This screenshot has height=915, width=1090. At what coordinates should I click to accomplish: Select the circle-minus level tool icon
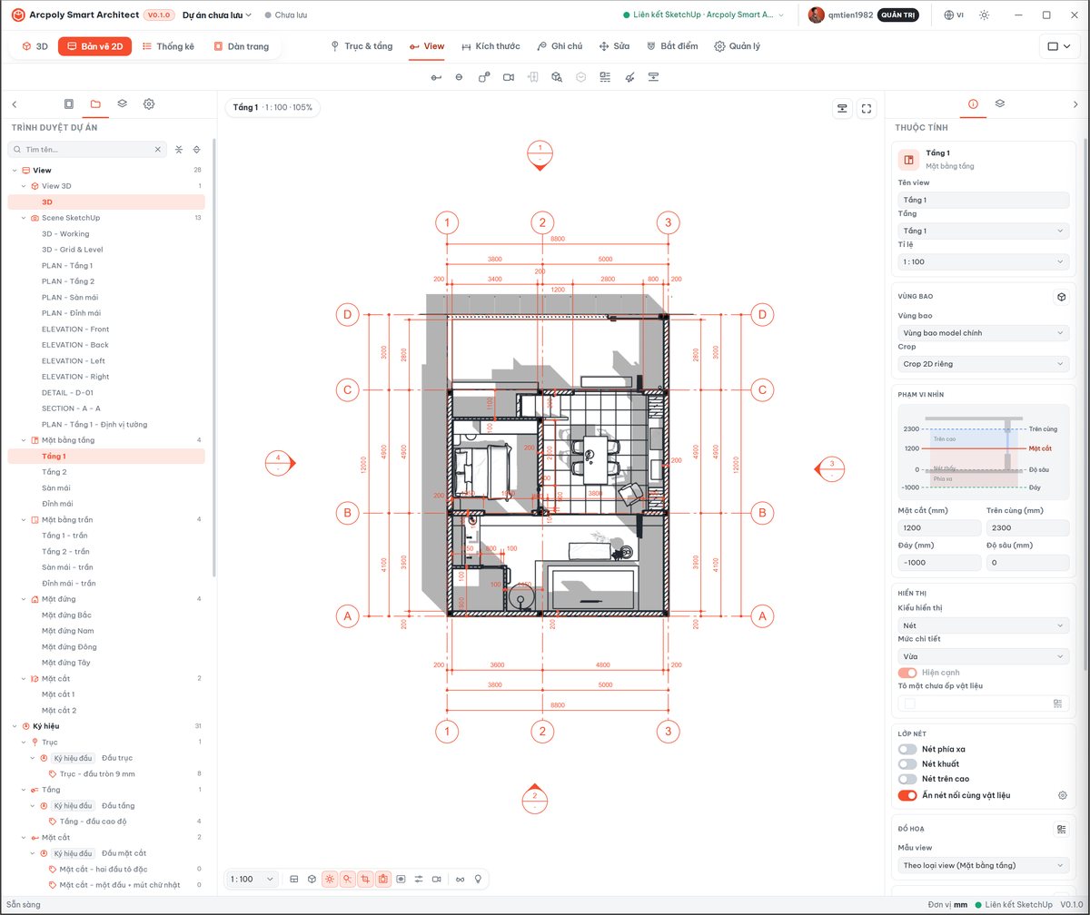(459, 77)
